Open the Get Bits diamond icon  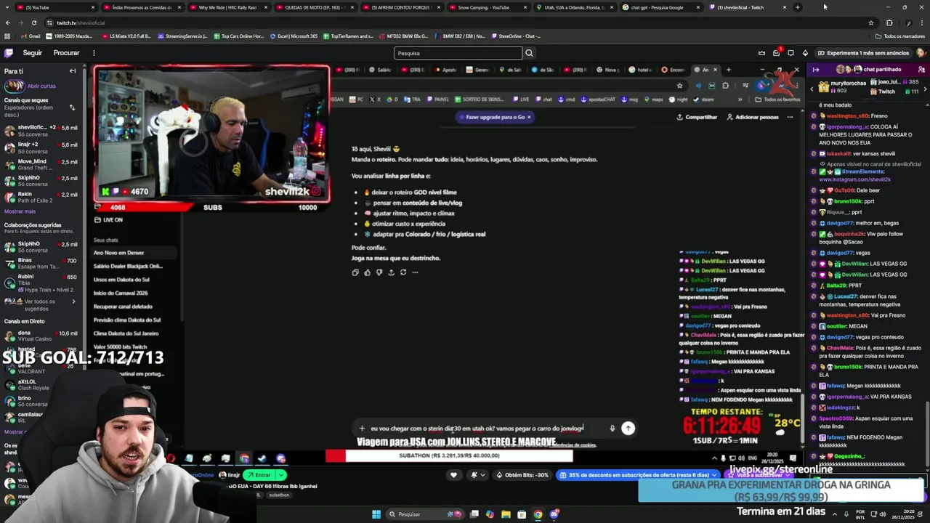[x=805, y=53]
